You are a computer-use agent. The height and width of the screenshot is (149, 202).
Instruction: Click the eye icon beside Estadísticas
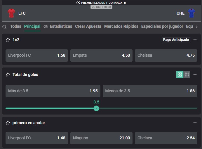(x=46, y=27)
